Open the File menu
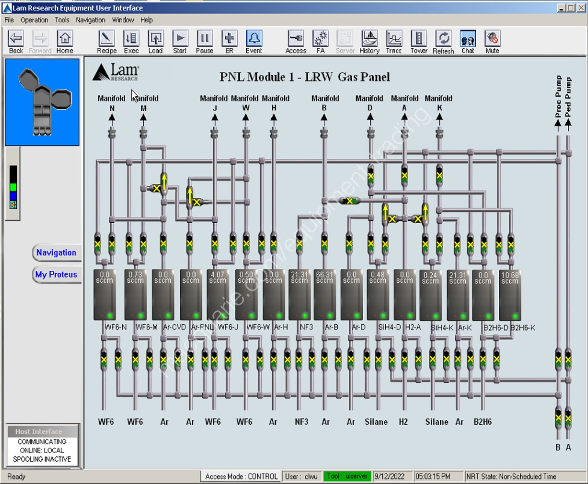 coord(9,20)
